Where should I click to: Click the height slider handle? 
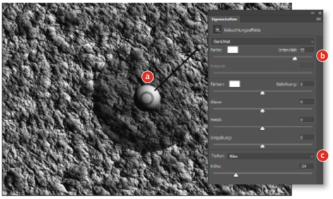(x=236, y=175)
